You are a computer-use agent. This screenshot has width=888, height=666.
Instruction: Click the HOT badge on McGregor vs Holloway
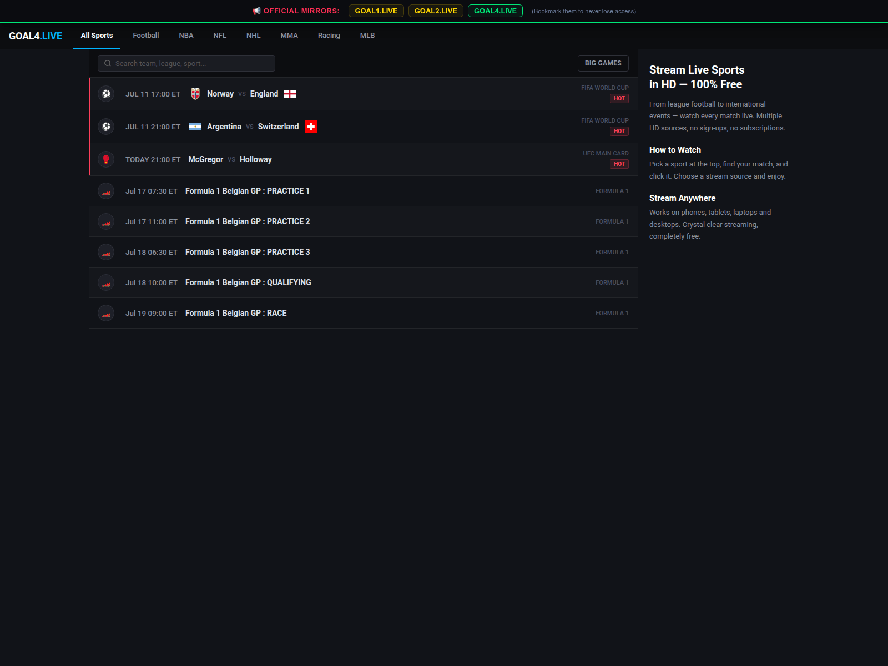(619, 164)
